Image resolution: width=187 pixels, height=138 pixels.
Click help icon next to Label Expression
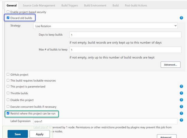(181, 121)
